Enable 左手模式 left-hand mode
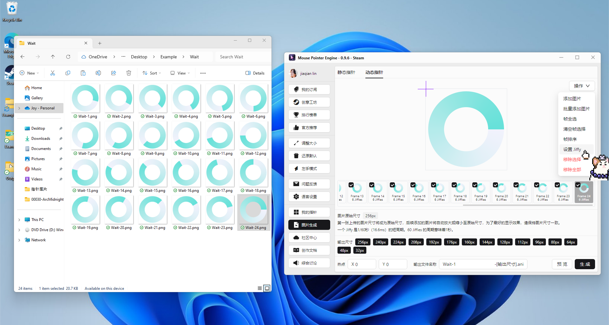Image resolution: width=609 pixels, height=325 pixels. coord(309,168)
